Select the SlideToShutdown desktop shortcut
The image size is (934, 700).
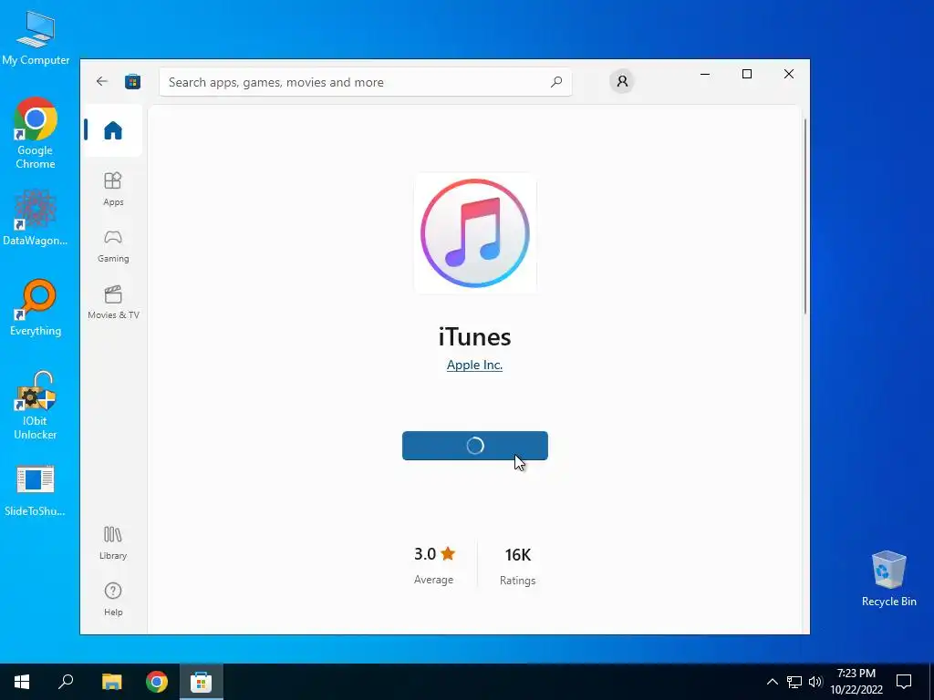tap(36, 489)
